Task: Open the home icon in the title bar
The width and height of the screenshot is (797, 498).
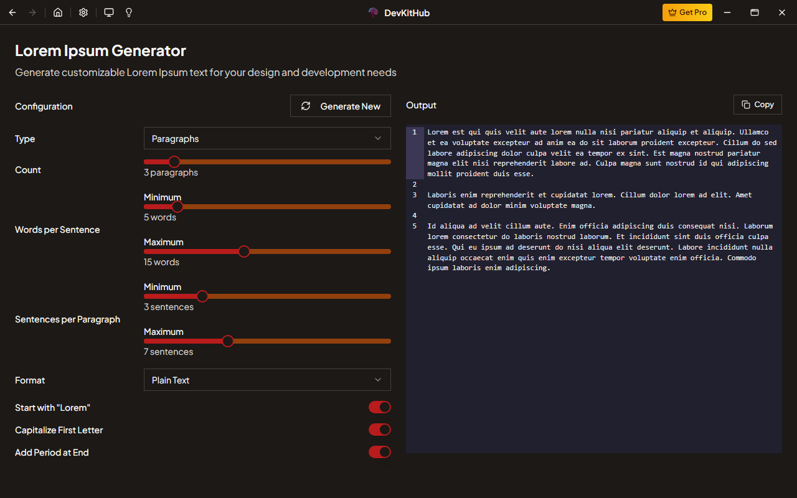Action: (x=58, y=12)
